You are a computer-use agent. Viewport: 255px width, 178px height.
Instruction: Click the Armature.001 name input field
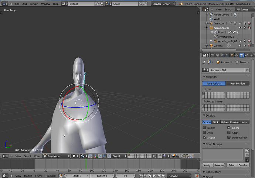(227, 70)
